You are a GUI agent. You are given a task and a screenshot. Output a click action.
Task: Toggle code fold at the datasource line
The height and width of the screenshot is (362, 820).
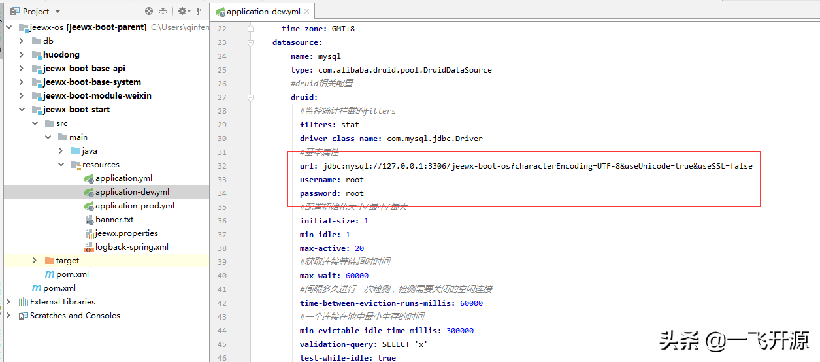[x=250, y=42]
